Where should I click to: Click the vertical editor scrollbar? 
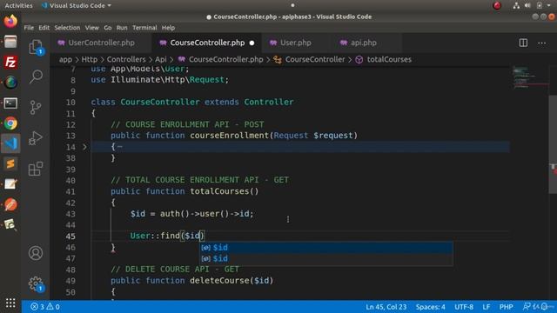[x=553, y=144]
